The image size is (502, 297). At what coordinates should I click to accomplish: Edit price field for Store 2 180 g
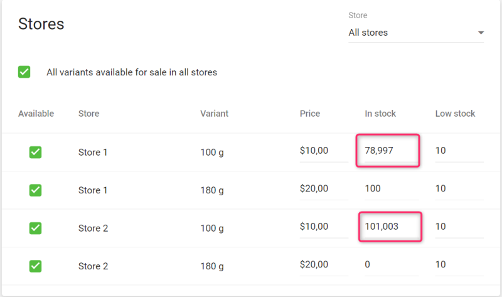(x=323, y=265)
